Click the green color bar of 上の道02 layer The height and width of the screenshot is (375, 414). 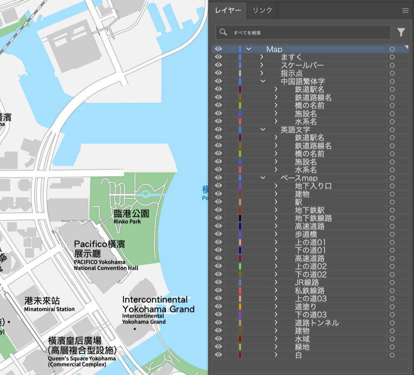(x=240, y=267)
